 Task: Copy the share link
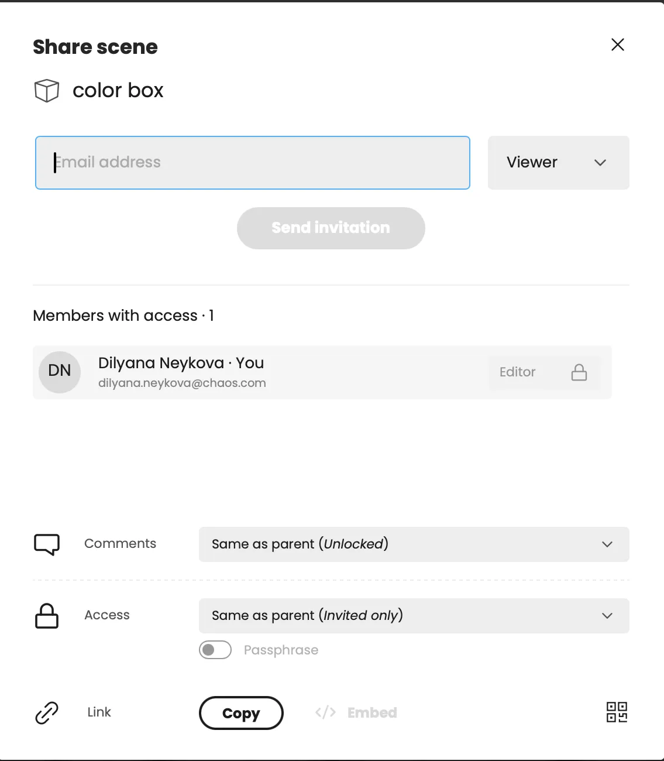pos(241,713)
